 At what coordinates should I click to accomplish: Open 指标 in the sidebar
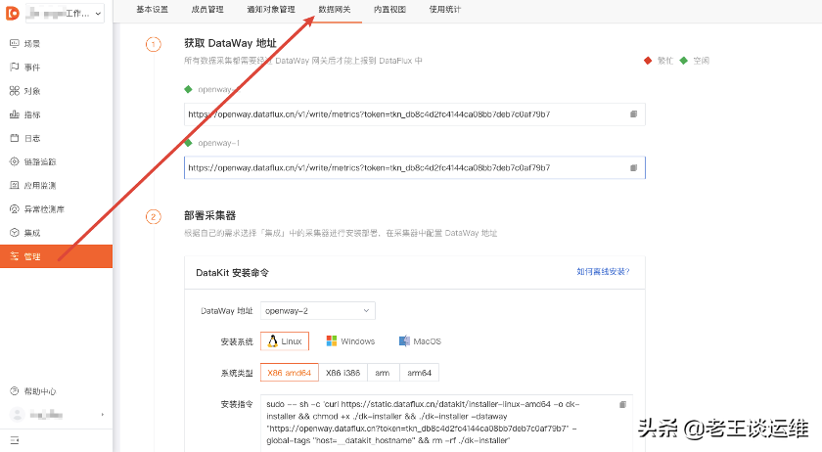pyautogui.click(x=32, y=114)
